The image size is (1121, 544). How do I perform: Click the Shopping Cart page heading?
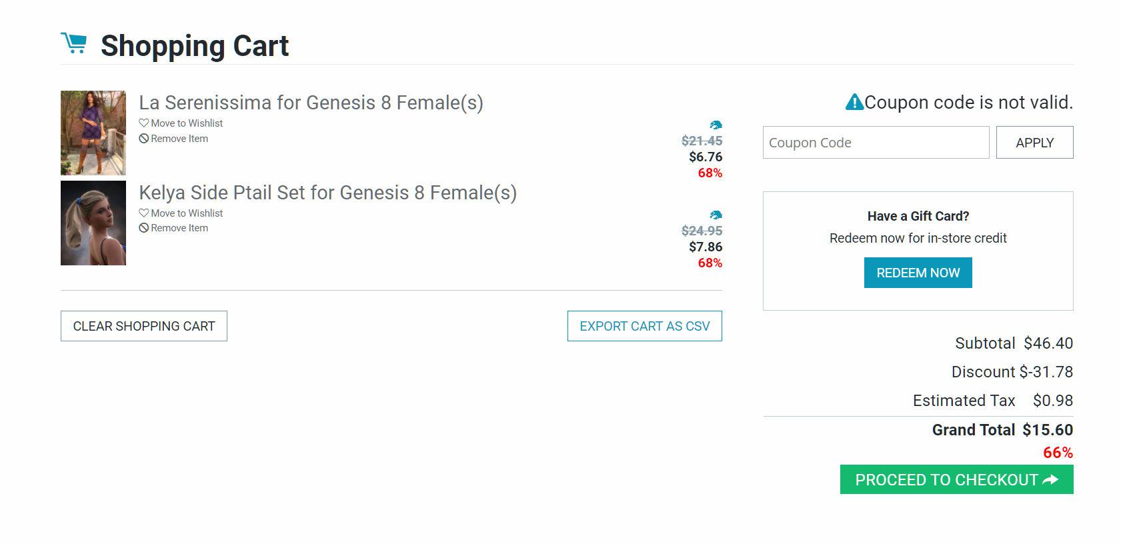195,46
